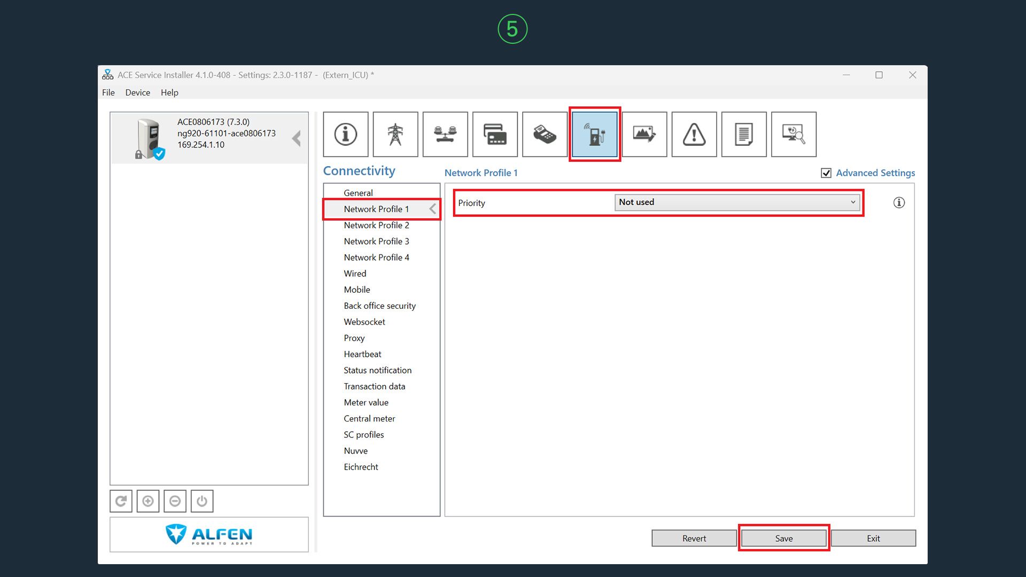Open the monitor diagnostics magnifier icon

coord(794,134)
